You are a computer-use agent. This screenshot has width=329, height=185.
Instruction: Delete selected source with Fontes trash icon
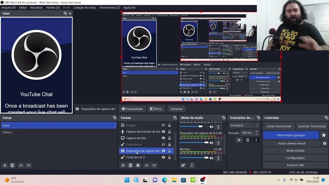(130, 165)
